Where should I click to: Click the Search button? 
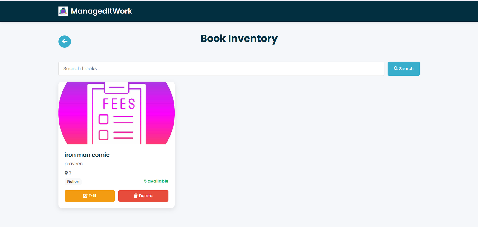tap(404, 68)
